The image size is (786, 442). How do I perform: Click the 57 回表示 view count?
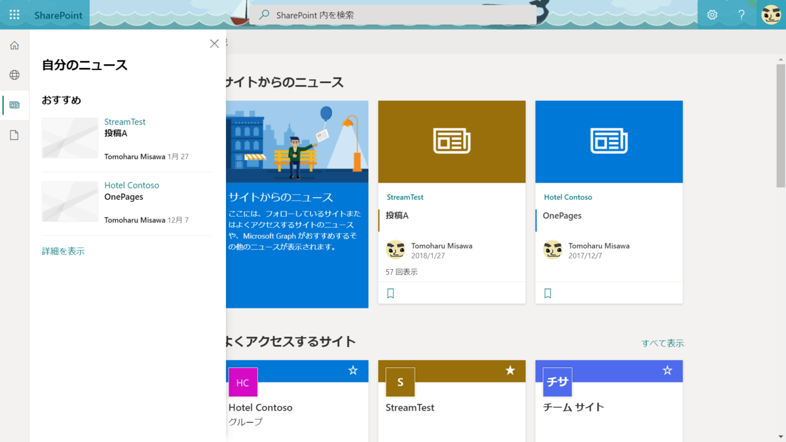pos(402,272)
